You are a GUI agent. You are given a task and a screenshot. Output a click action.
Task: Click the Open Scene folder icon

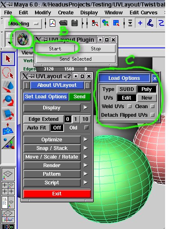click(63, 23)
